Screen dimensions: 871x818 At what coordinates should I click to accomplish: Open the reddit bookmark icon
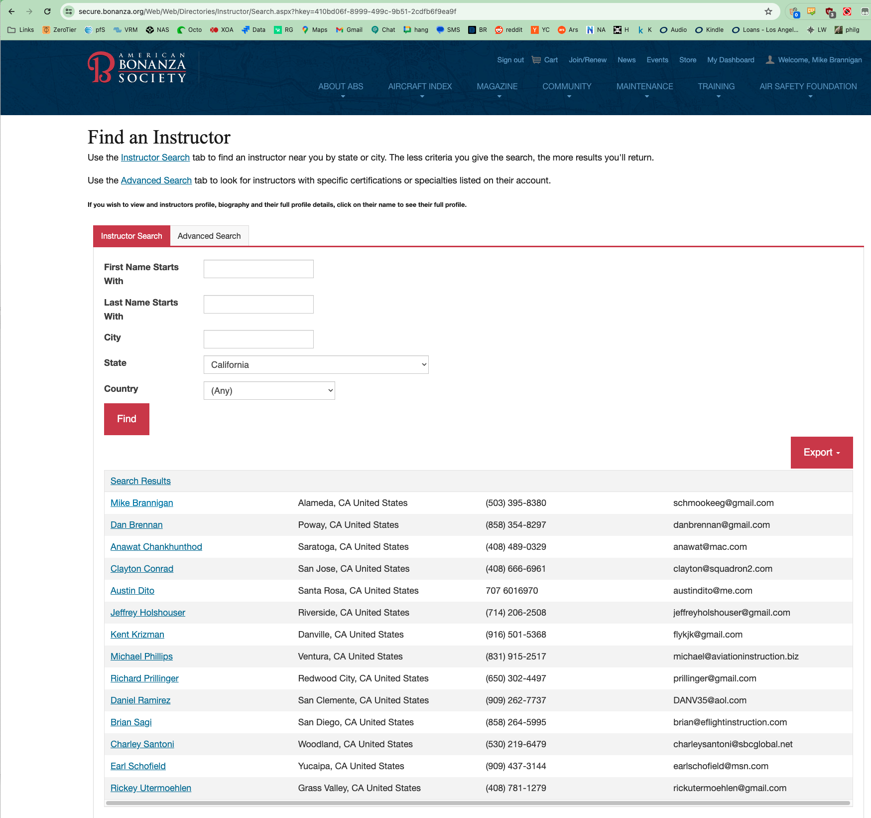pyautogui.click(x=499, y=30)
